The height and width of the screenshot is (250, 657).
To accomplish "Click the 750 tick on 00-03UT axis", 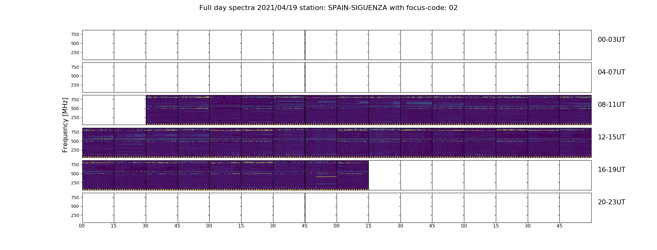I will pos(75,34).
